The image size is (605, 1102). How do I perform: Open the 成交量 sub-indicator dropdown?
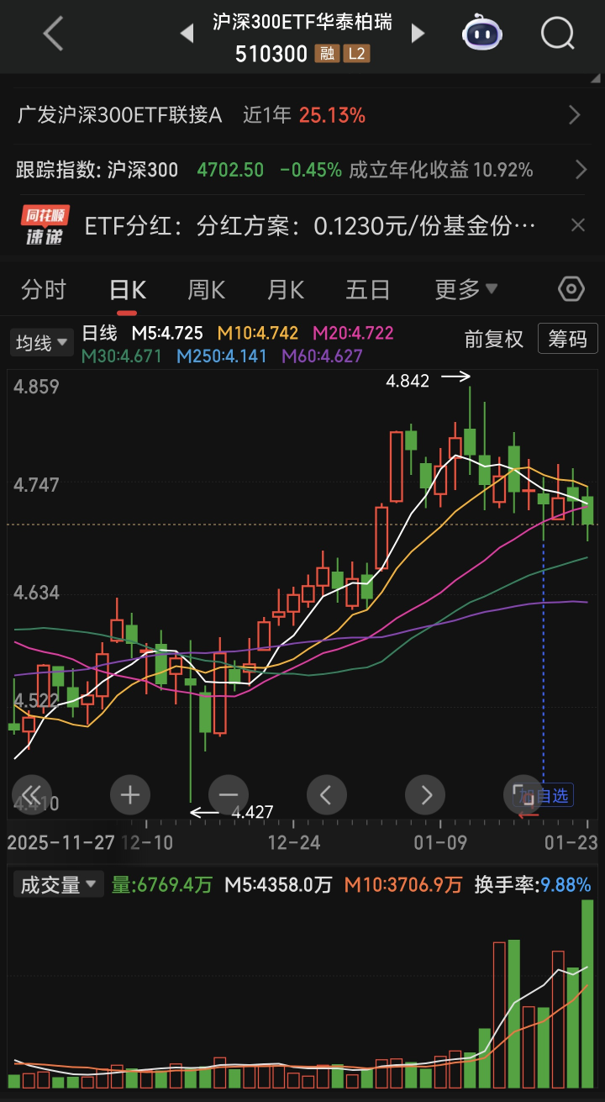coord(57,884)
